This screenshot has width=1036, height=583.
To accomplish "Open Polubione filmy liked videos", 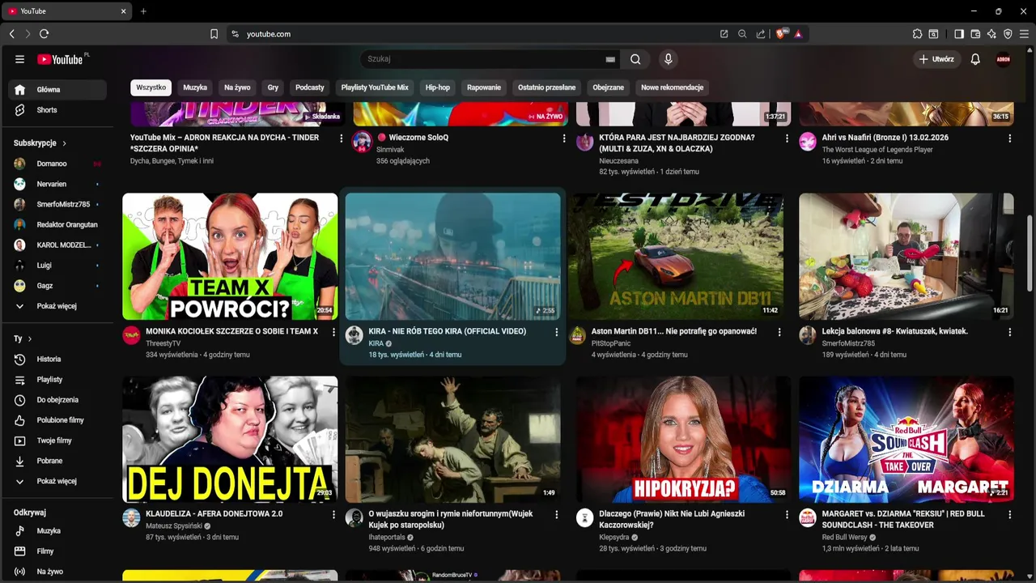I will coord(57,420).
